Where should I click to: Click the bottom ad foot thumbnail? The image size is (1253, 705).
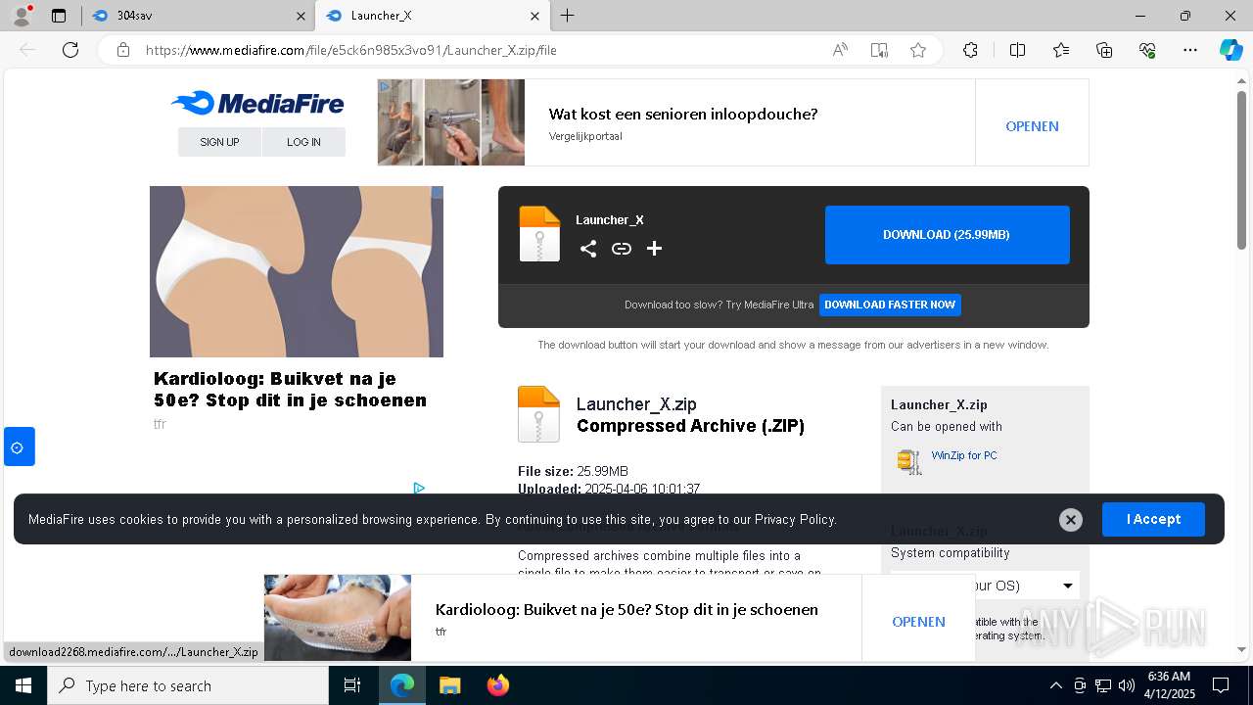338,618
